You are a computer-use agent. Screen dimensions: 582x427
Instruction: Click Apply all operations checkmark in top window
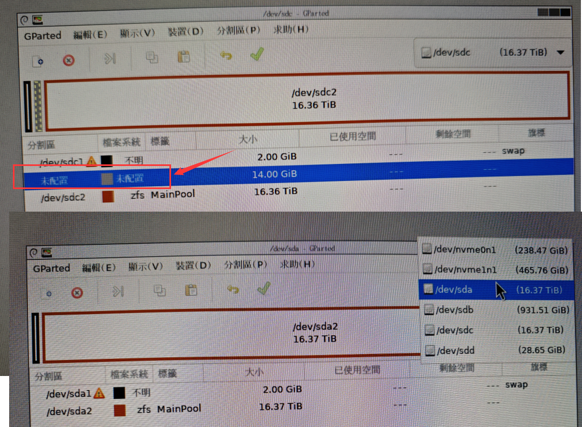[x=257, y=54]
